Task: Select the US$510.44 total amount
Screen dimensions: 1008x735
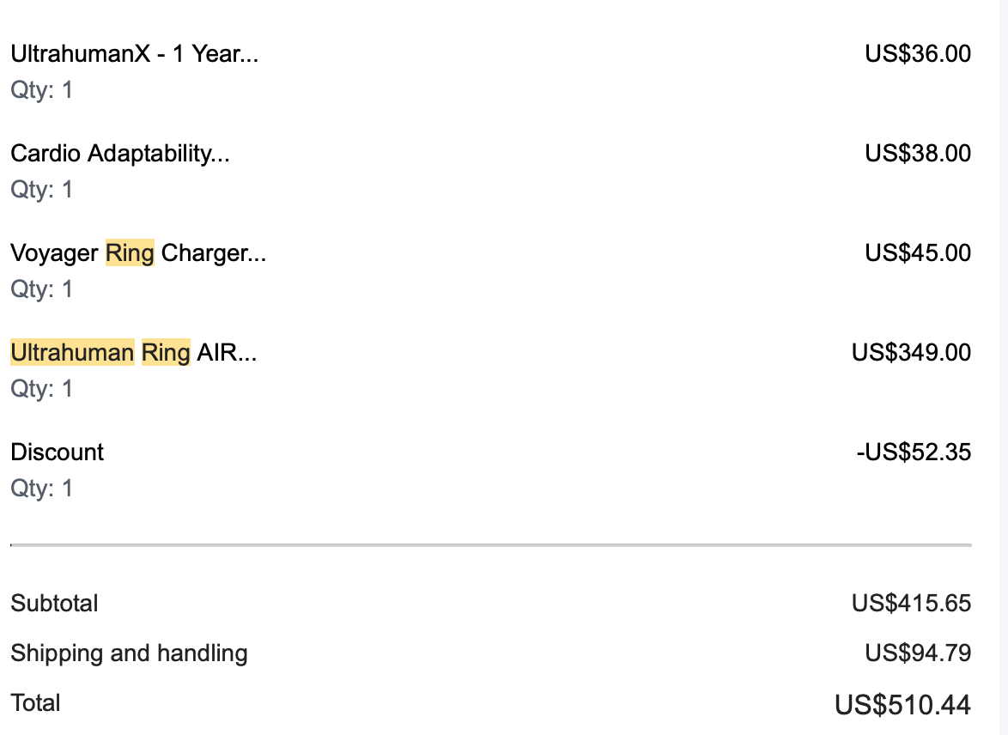Action: point(902,705)
